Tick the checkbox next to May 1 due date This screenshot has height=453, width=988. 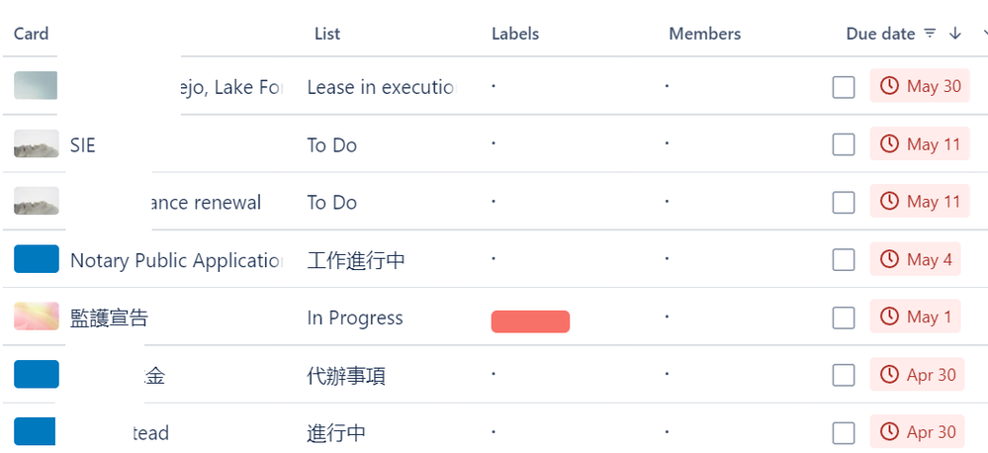(844, 317)
